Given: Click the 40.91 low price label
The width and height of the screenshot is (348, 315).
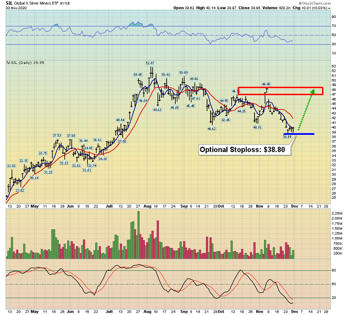Looking at the screenshot, I should point(258,127).
